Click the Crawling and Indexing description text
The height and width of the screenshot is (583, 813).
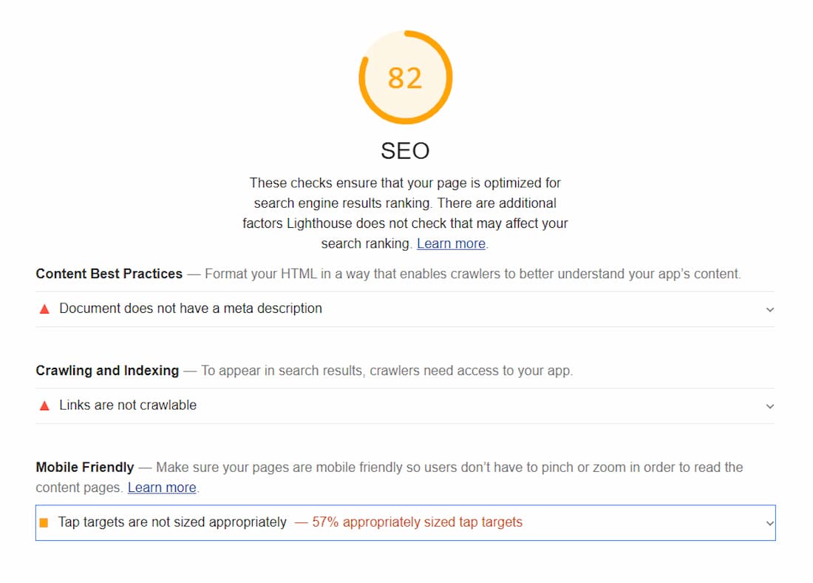387,371
